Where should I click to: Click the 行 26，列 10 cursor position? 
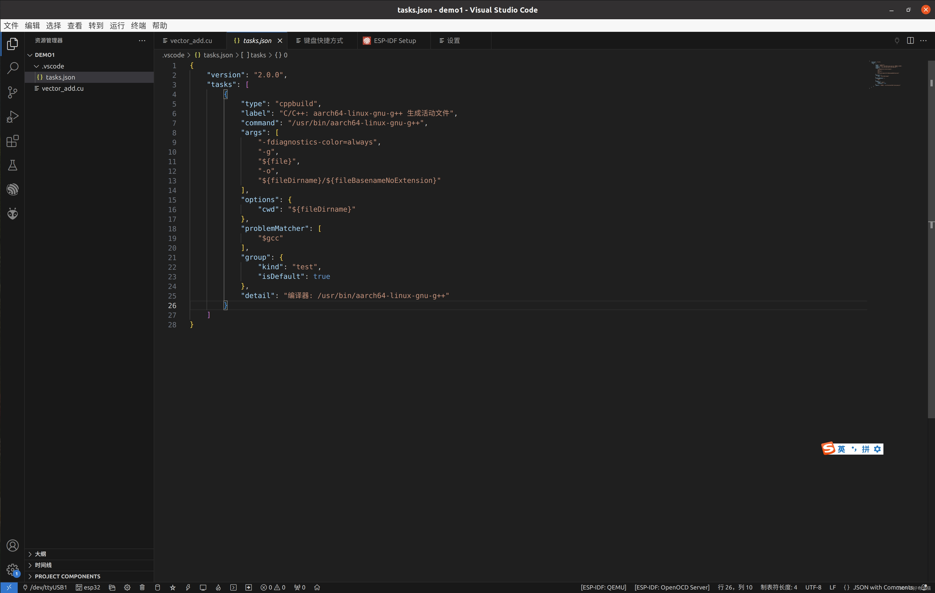pyautogui.click(x=735, y=587)
